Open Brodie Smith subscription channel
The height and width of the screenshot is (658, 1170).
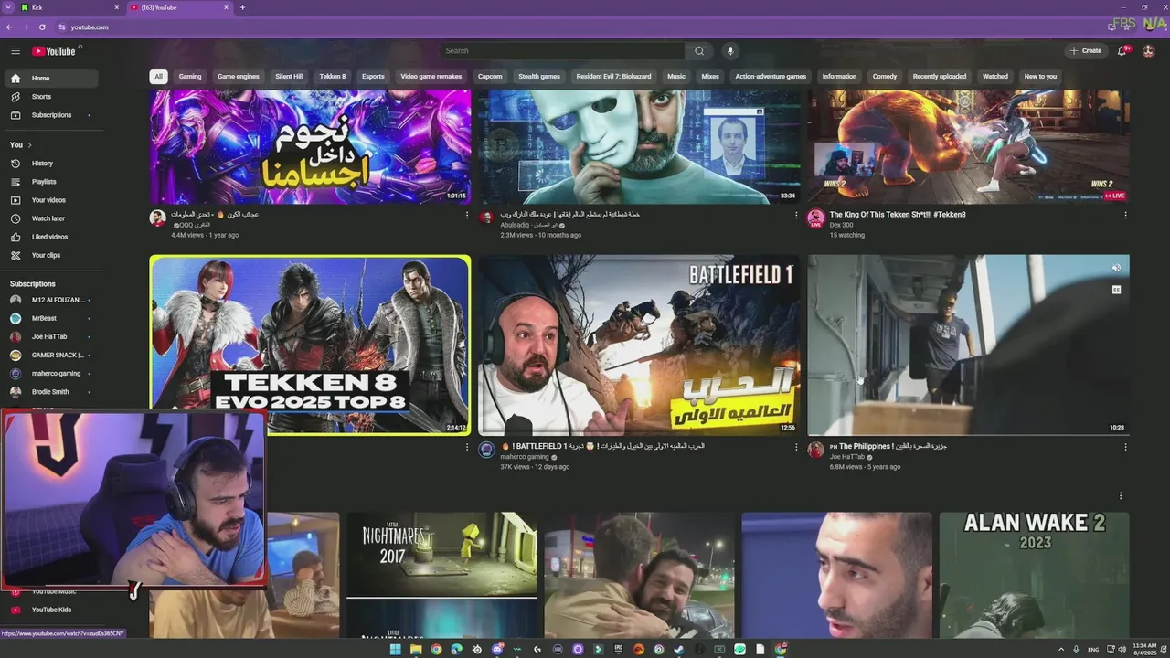(50, 392)
